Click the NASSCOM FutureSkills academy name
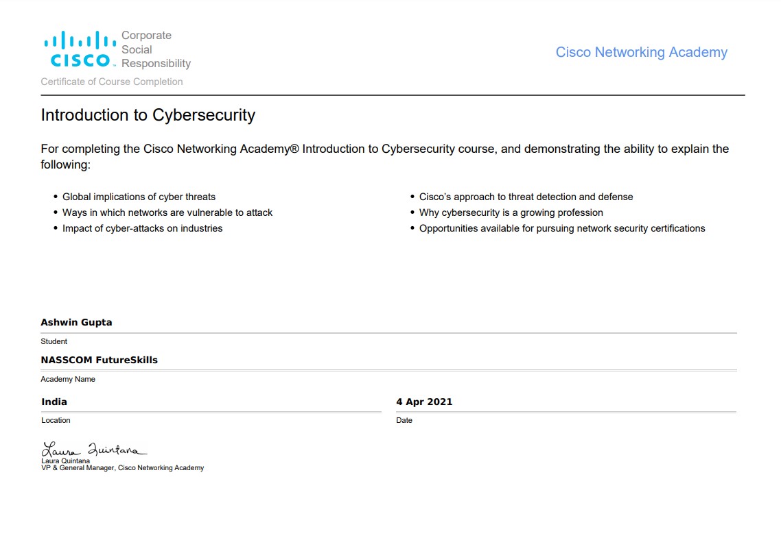 (99, 360)
